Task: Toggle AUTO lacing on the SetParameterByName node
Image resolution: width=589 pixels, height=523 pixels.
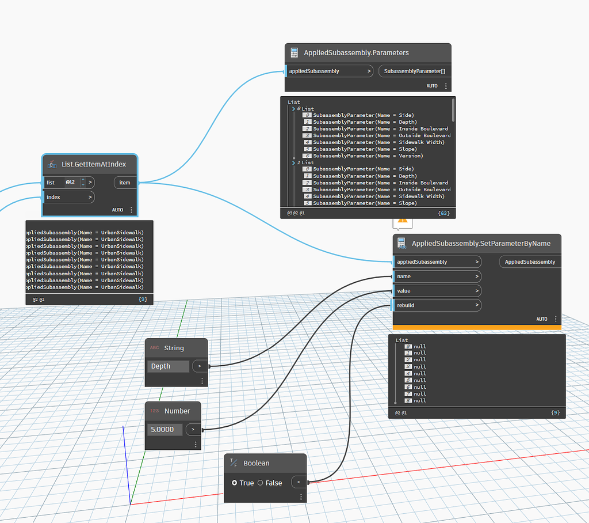Action: click(541, 319)
